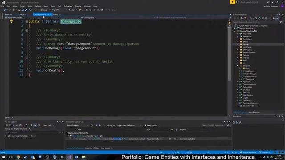Select the Controllers folder in Solution Explorer
285x160 pixels.
pos(247,39)
